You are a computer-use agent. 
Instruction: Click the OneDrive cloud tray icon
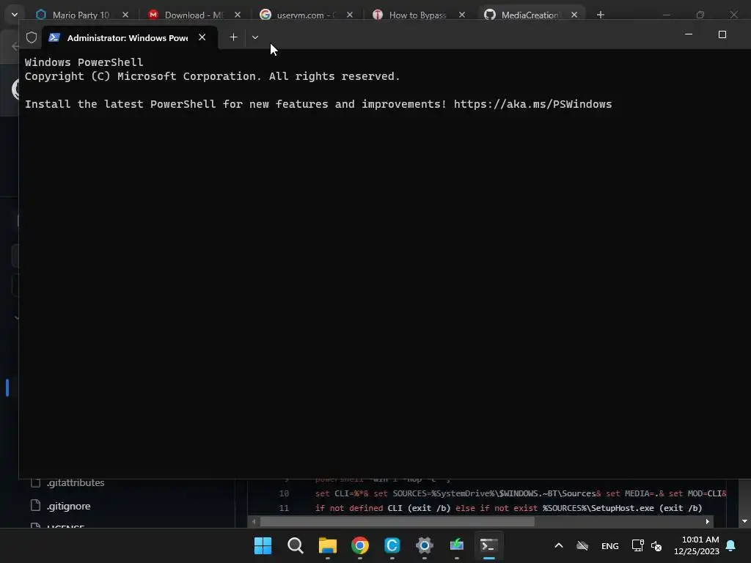(x=582, y=545)
